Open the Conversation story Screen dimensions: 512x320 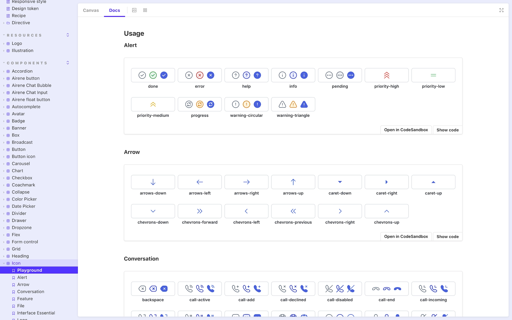30,292
